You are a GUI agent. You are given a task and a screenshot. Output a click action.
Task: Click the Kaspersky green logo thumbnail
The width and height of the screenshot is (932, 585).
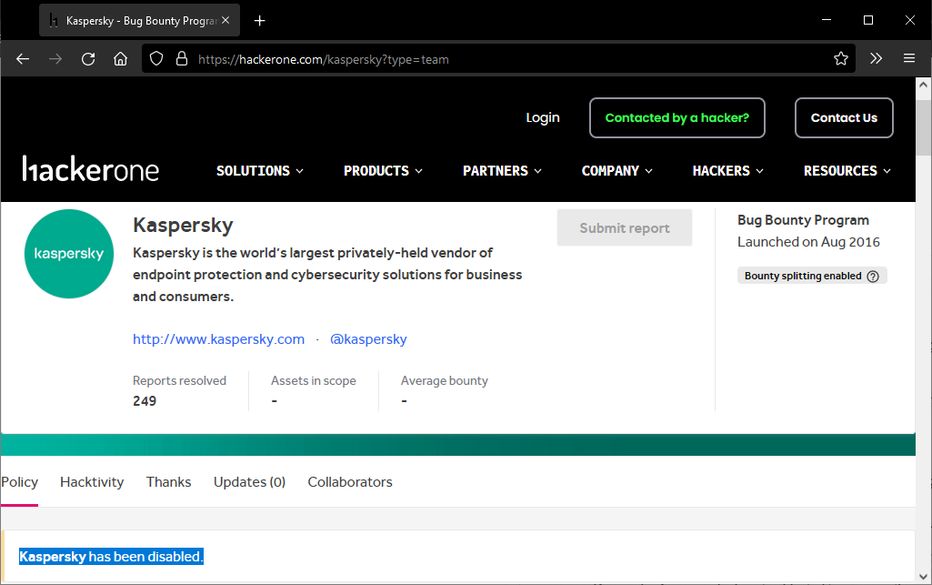click(x=69, y=254)
